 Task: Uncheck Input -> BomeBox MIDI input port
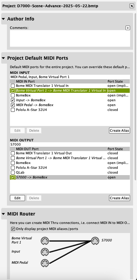(x=13, y=100)
